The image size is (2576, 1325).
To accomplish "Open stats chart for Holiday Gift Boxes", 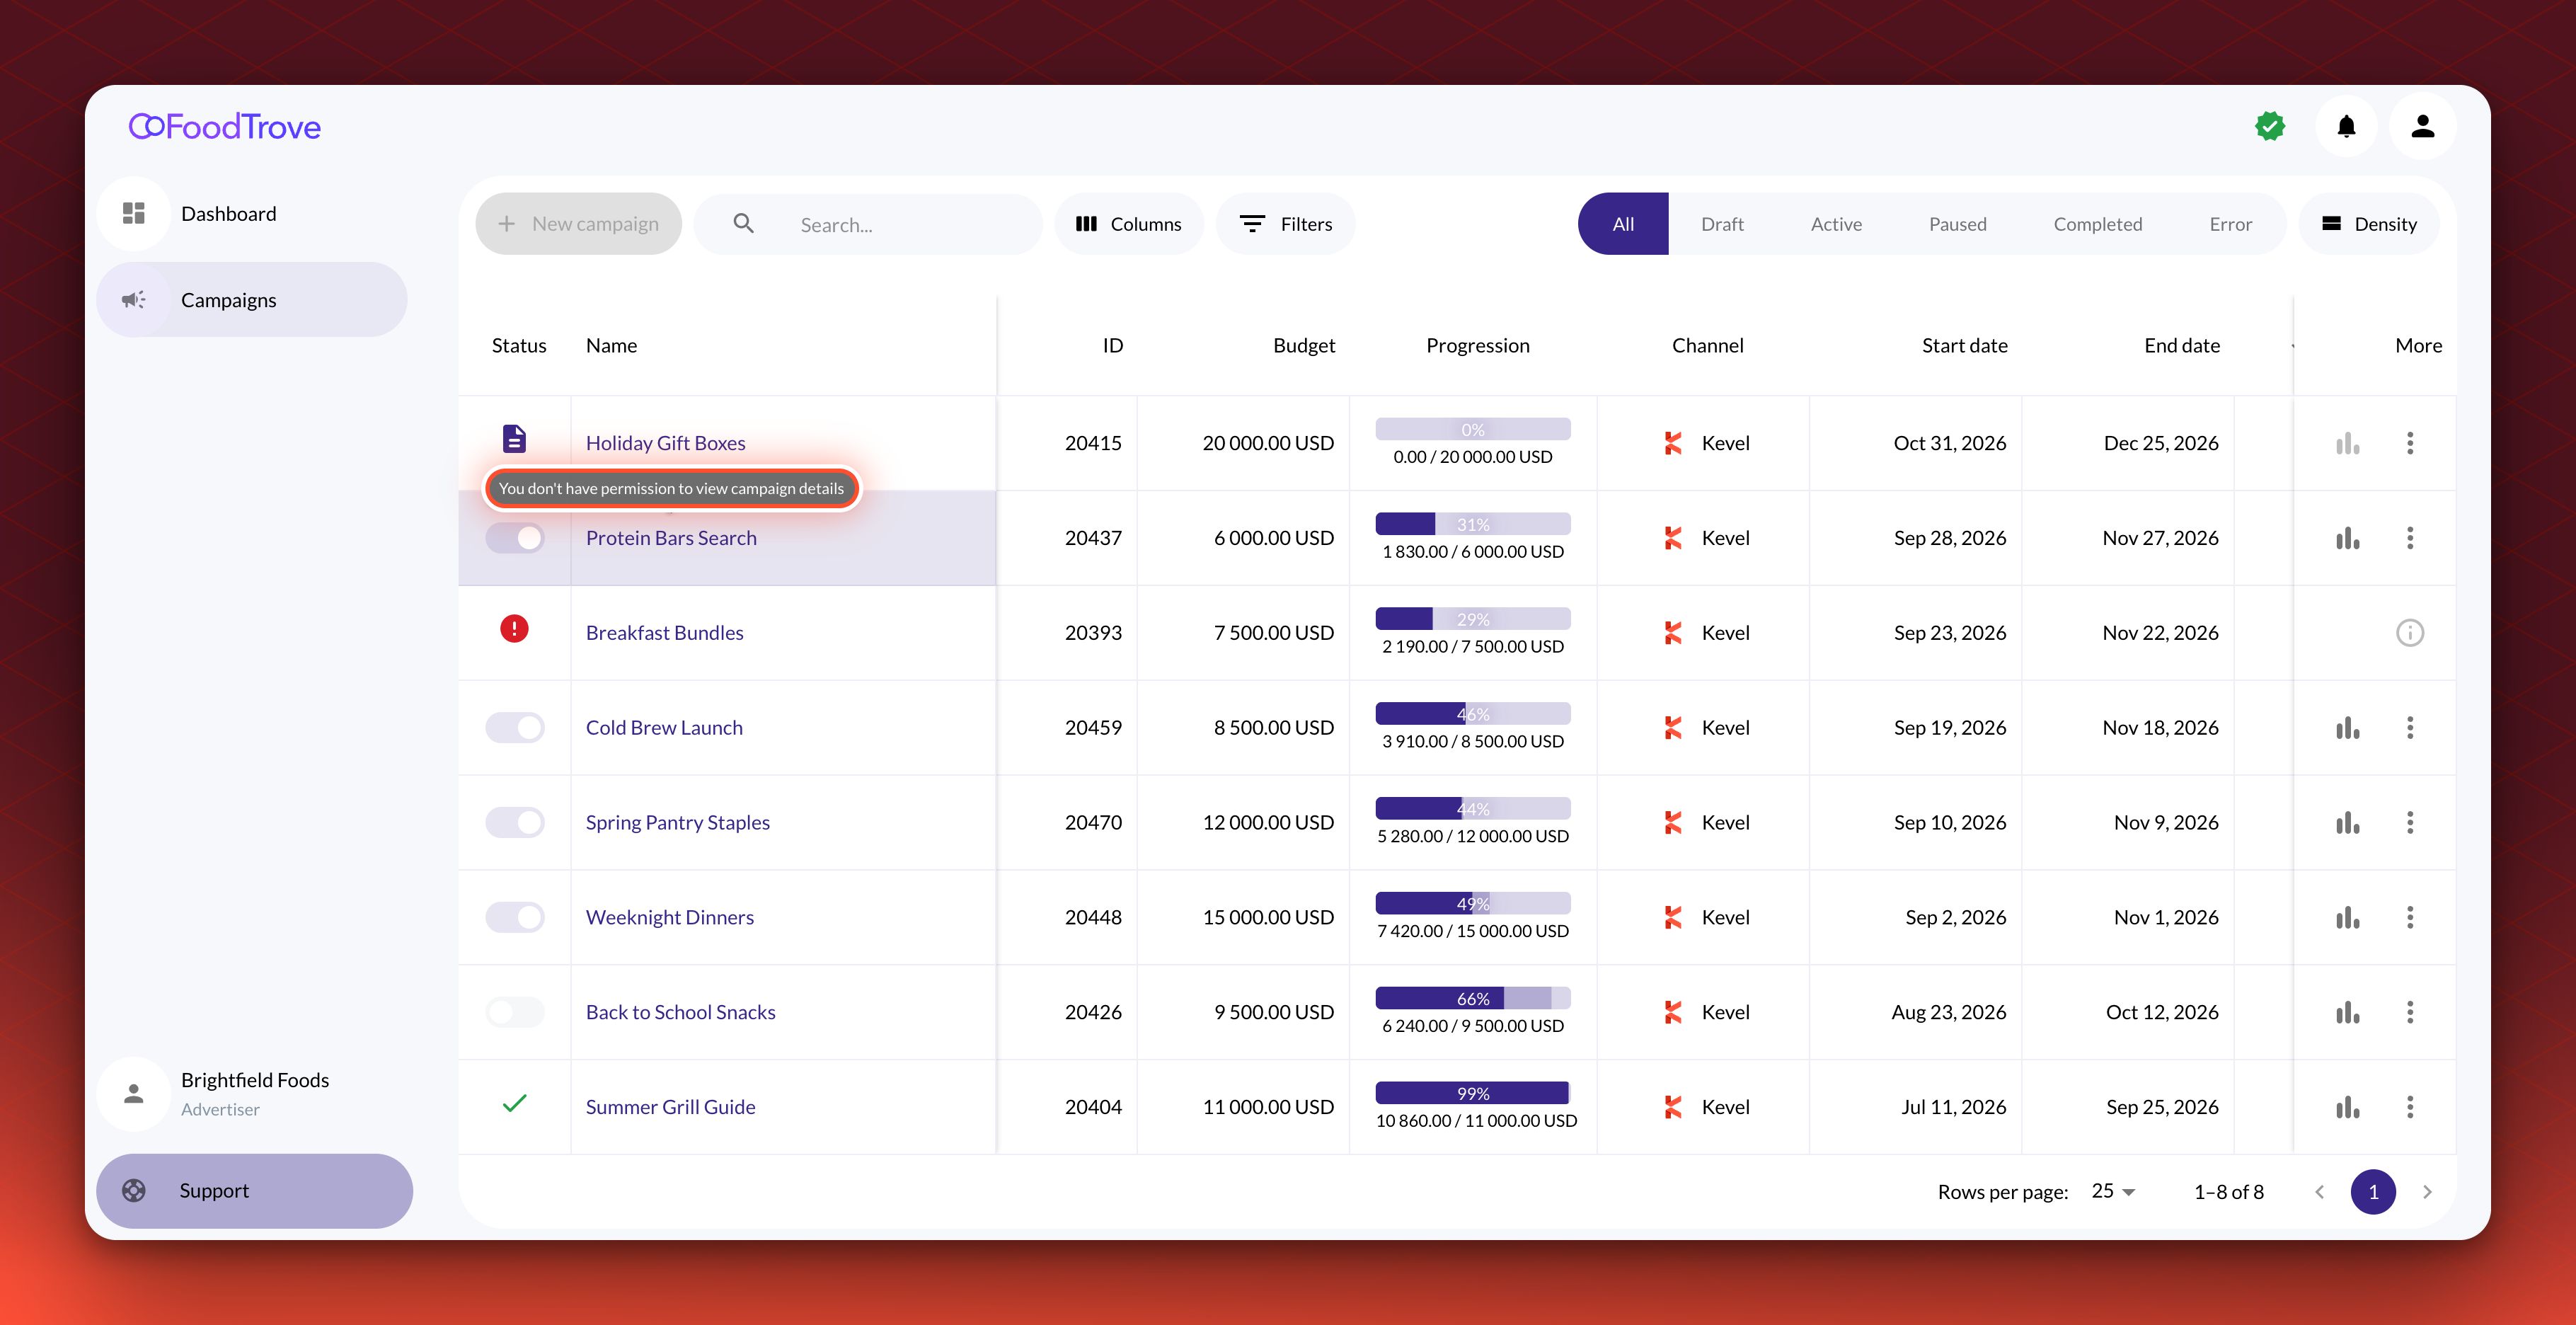I will pos(2347,443).
